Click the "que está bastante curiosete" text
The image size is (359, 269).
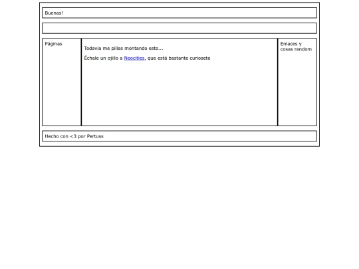click(179, 58)
